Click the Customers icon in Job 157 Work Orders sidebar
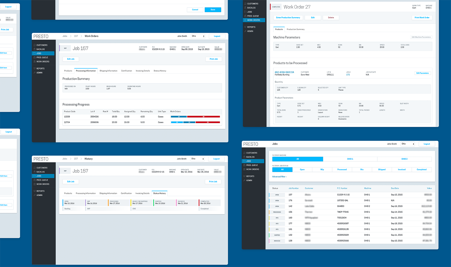Screen dimensions: 451x267 point(35,45)
